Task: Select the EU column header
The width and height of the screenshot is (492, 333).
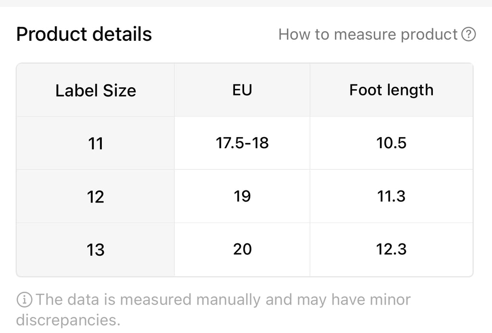Action: [x=242, y=90]
